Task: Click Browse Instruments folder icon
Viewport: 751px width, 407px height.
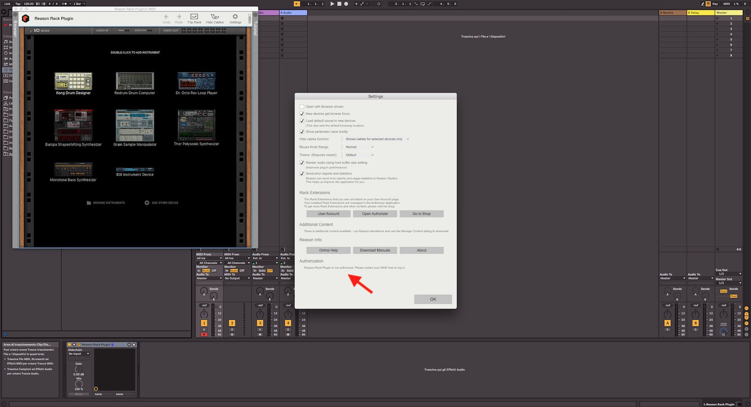Action: click(89, 203)
